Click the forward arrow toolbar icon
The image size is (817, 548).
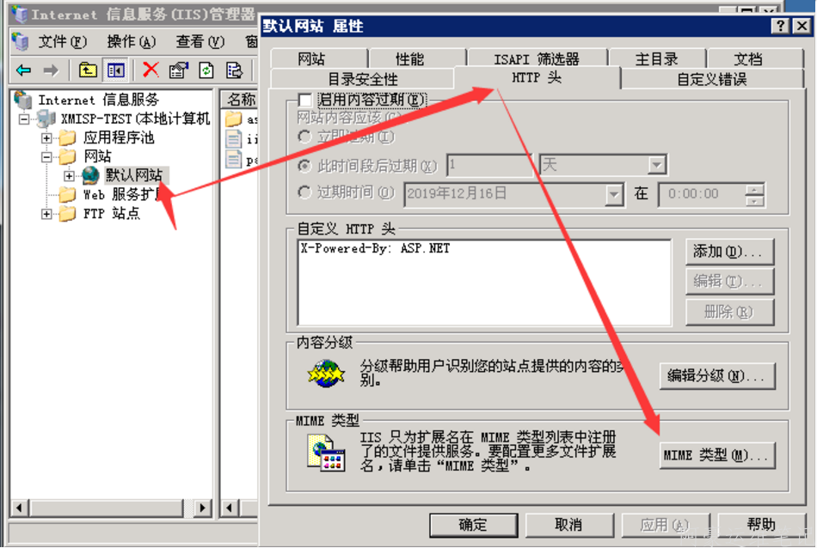pyautogui.click(x=51, y=70)
